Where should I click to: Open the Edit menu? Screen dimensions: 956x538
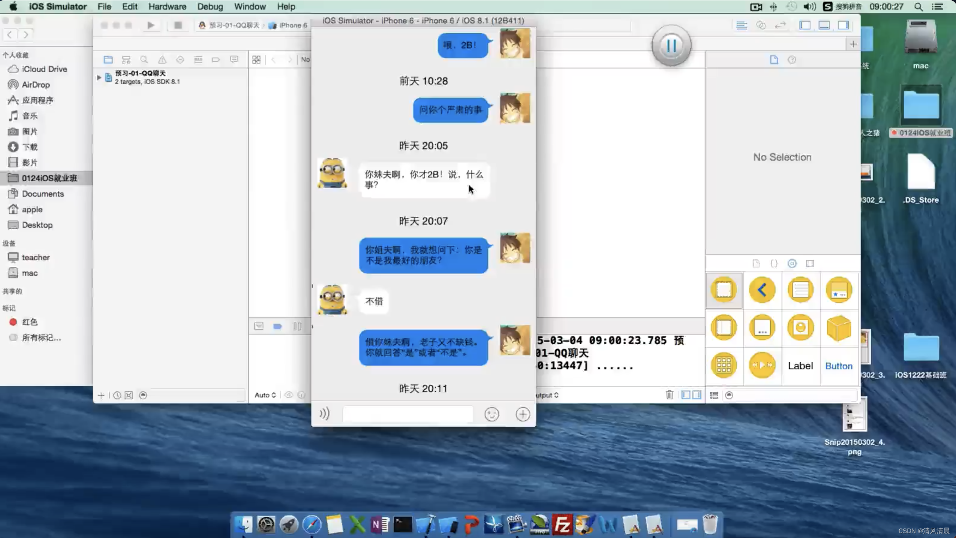130,6
